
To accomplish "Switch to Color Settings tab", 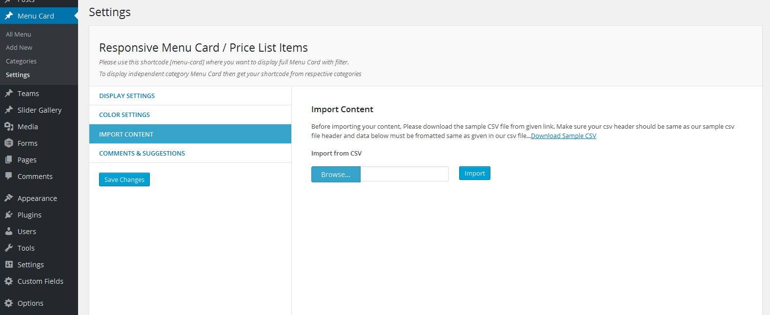I will coord(124,115).
